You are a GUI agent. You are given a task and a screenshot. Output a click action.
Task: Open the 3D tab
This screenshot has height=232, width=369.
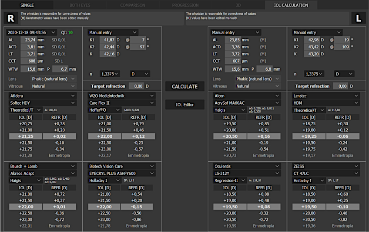pos(238,5)
